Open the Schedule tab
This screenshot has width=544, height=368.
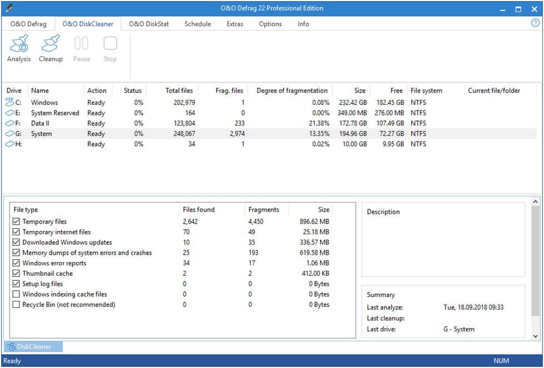[x=197, y=24]
